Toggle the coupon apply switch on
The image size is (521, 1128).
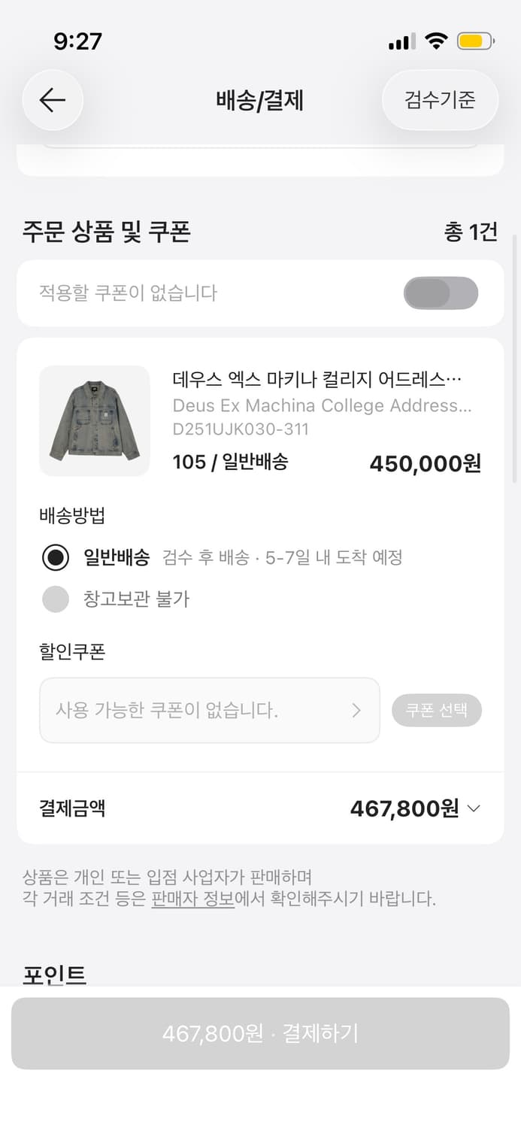click(441, 293)
